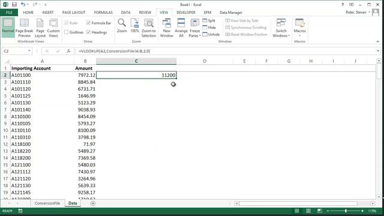This screenshot has height=216, width=384.
Task: Select amount cell 7972.12
Action: (x=85, y=75)
